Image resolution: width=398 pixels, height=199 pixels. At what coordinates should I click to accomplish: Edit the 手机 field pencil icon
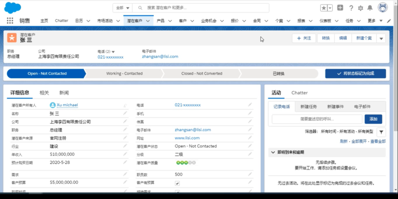tap(250, 113)
